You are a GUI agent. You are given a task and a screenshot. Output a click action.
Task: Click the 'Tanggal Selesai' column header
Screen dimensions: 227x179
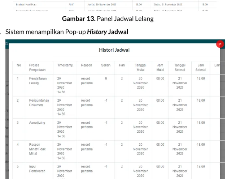click(x=180, y=68)
